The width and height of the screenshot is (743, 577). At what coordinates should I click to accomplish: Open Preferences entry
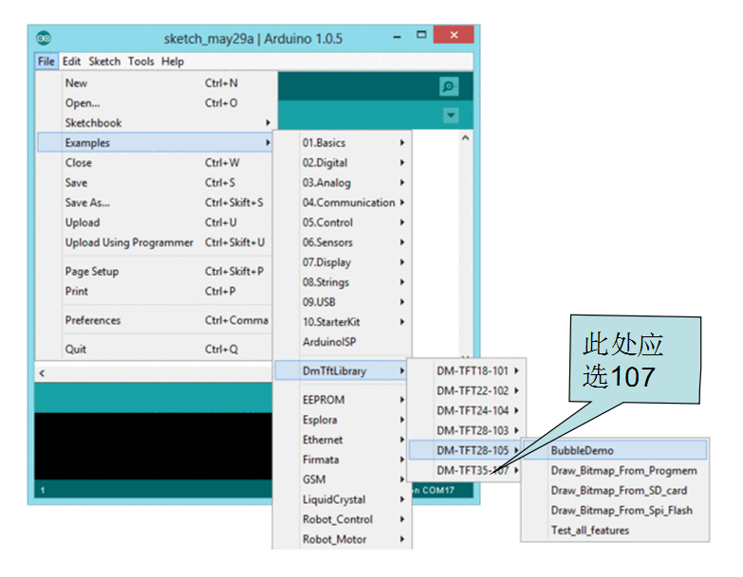pos(155,320)
